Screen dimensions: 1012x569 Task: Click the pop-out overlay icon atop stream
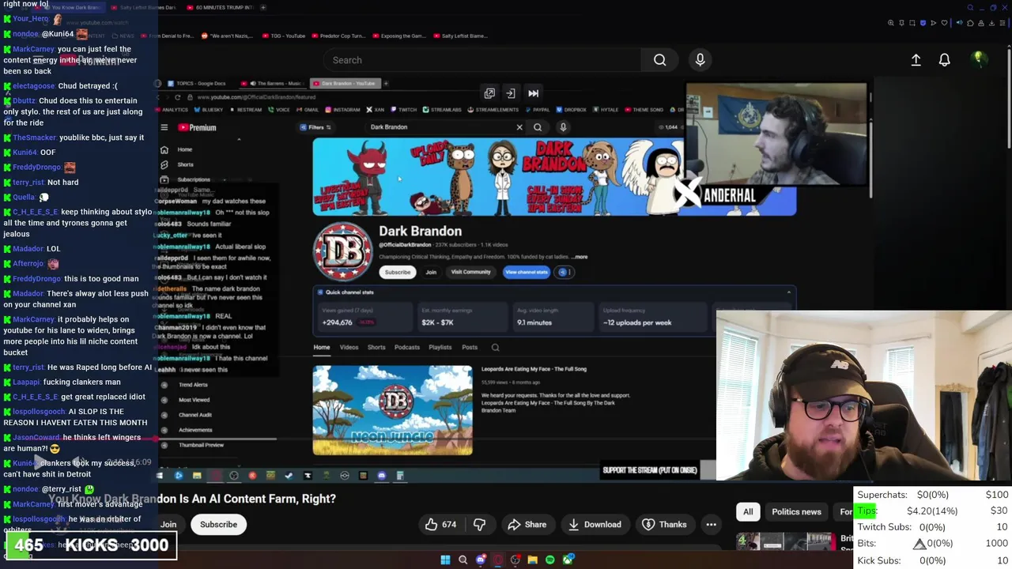[489, 93]
